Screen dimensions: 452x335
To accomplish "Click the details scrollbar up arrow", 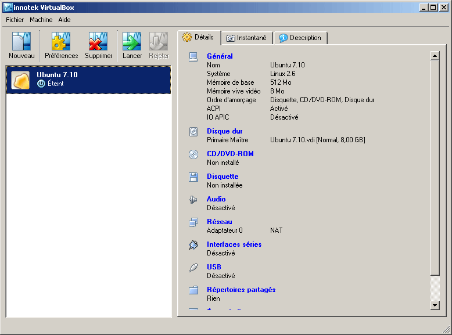I will [435, 56].
